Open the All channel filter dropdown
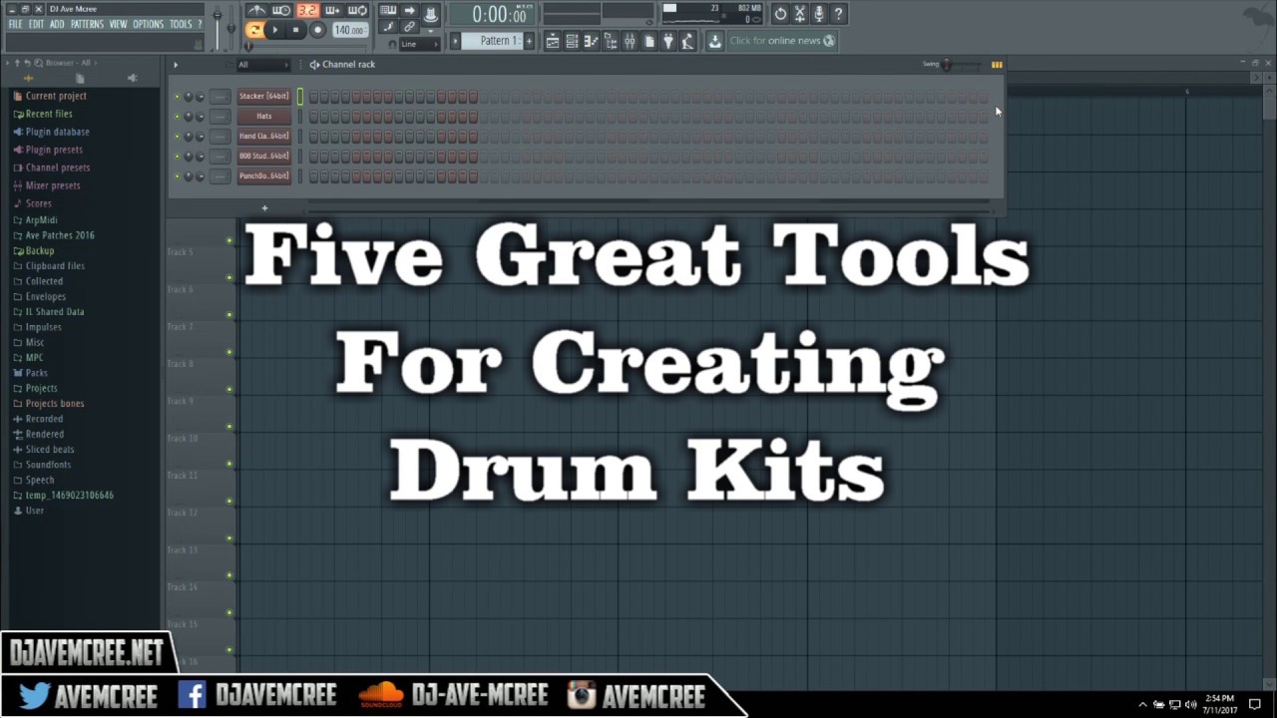 click(261, 64)
